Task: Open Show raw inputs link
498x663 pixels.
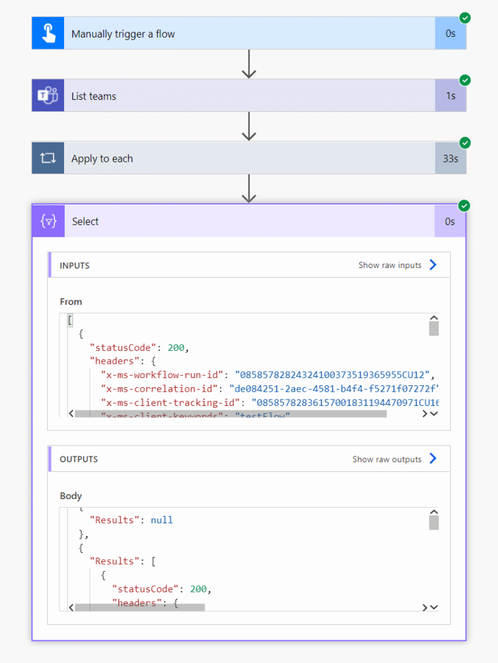Action: tap(390, 265)
